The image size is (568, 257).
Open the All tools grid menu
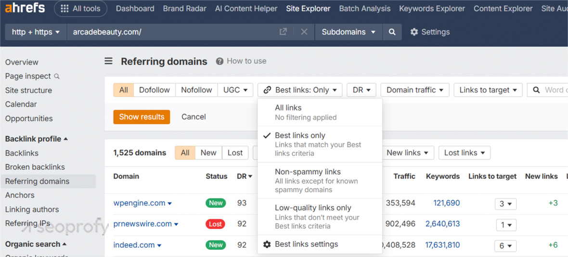coord(80,9)
